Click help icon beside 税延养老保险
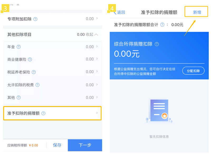 pyautogui.click(x=33, y=72)
